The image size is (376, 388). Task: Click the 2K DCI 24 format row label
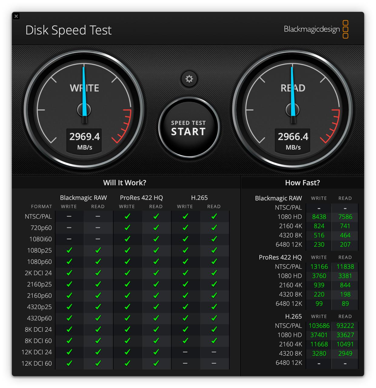click(x=38, y=273)
